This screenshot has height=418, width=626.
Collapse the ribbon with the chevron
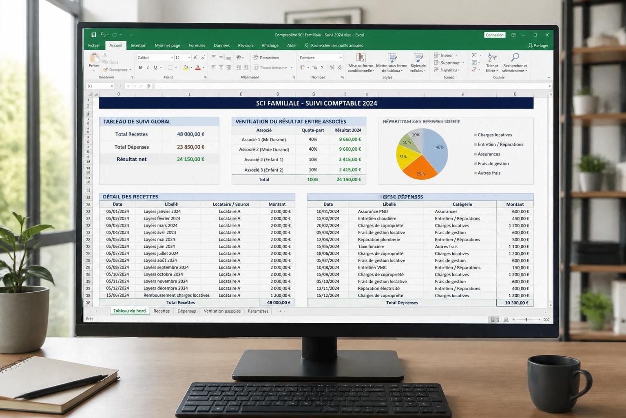[549, 77]
